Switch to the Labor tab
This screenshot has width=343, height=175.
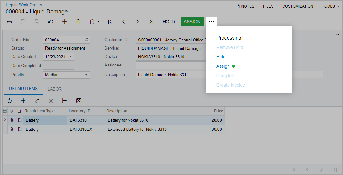click(55, 89)
